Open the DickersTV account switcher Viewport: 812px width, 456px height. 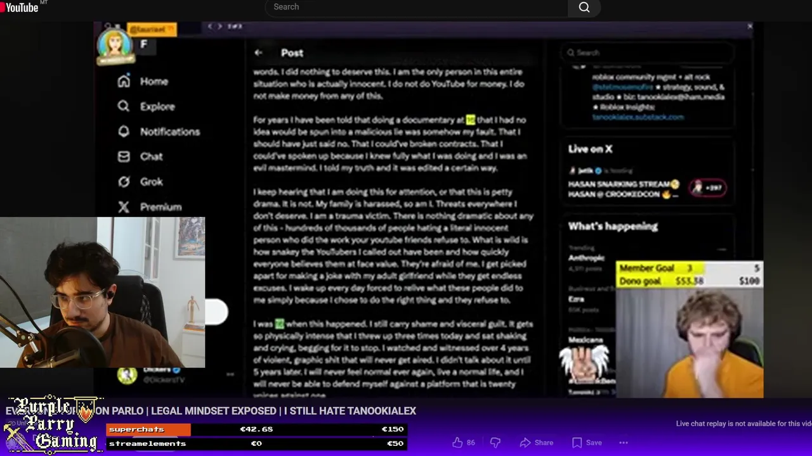[175, 375]
